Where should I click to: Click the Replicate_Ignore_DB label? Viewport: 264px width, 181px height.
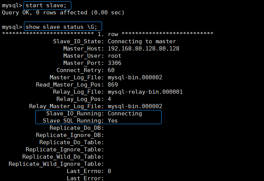70,135
